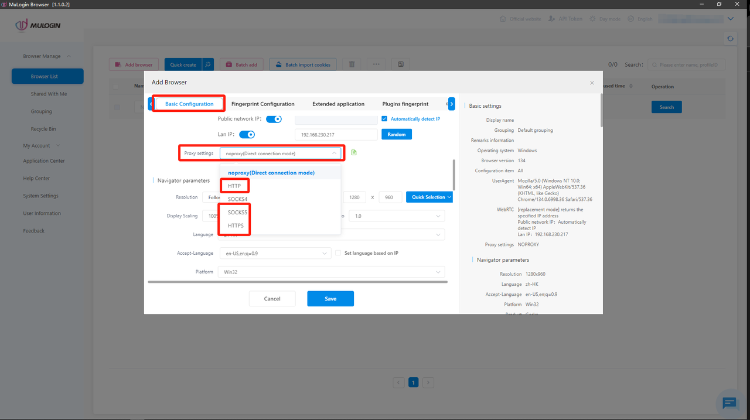Click the trash delete icon in toolbar
The height and width of the screenshot is (420, 750).
352,64
